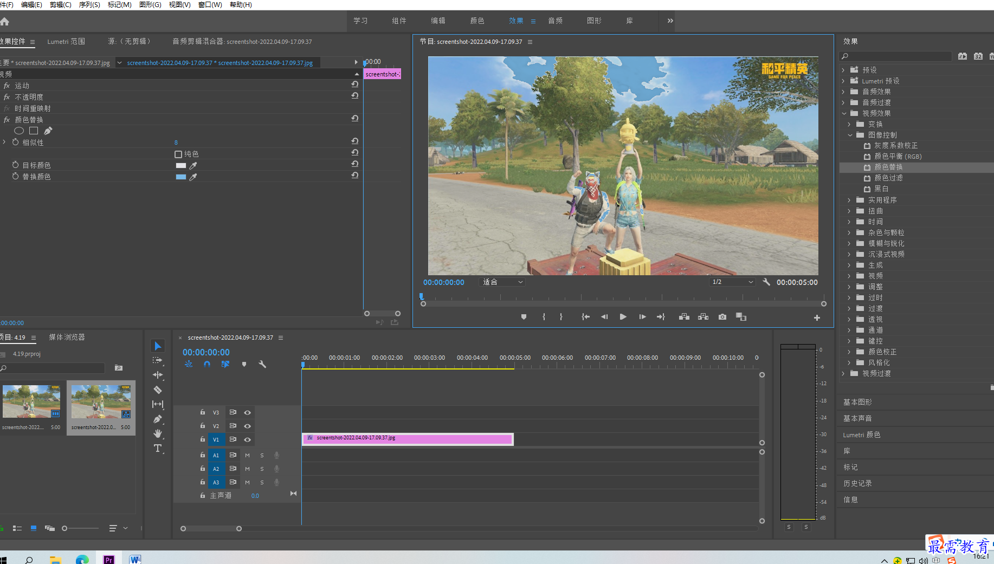Click the 目标颜色 white swatch
Viewport: 994px width, 564px height.
181,165
